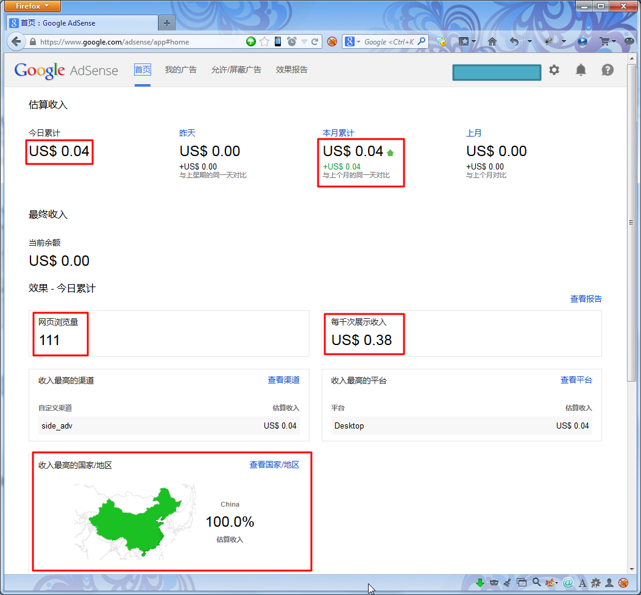641x595 pixels.
Task: Click the URL address field
Action: (139, 41)
